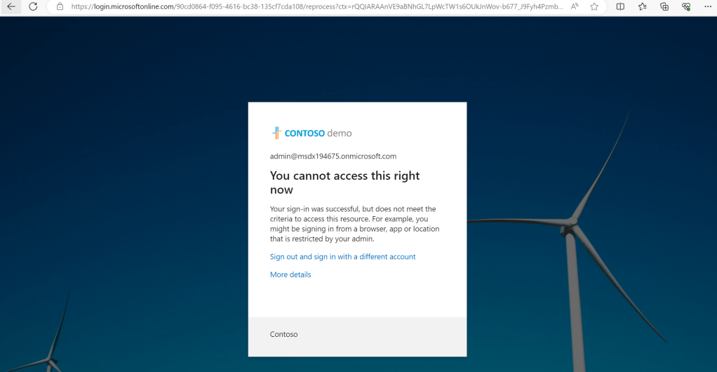Open Browser essentials heart icon
This screenshot has height=372, width=717.
click(x=686, y=6)
